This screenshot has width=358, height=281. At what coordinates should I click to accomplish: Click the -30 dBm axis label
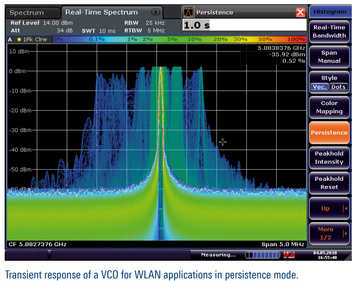tap(20, 130)
